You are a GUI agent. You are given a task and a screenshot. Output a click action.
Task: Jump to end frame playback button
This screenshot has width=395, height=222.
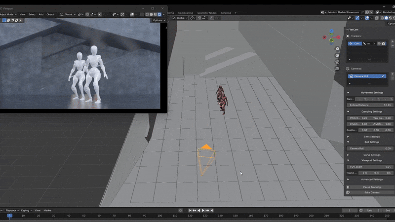[212, 211]
